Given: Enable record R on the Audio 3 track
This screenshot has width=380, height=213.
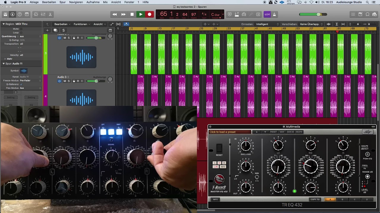Looking at the screenshot, I should [x=78, y=81].
